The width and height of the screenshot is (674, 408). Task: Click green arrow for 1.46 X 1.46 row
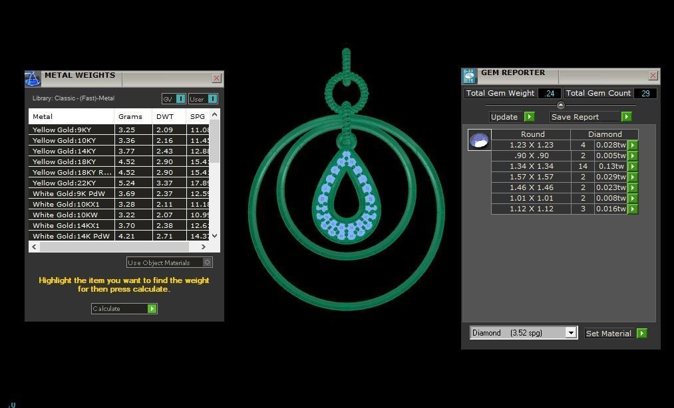click(633, 187)
